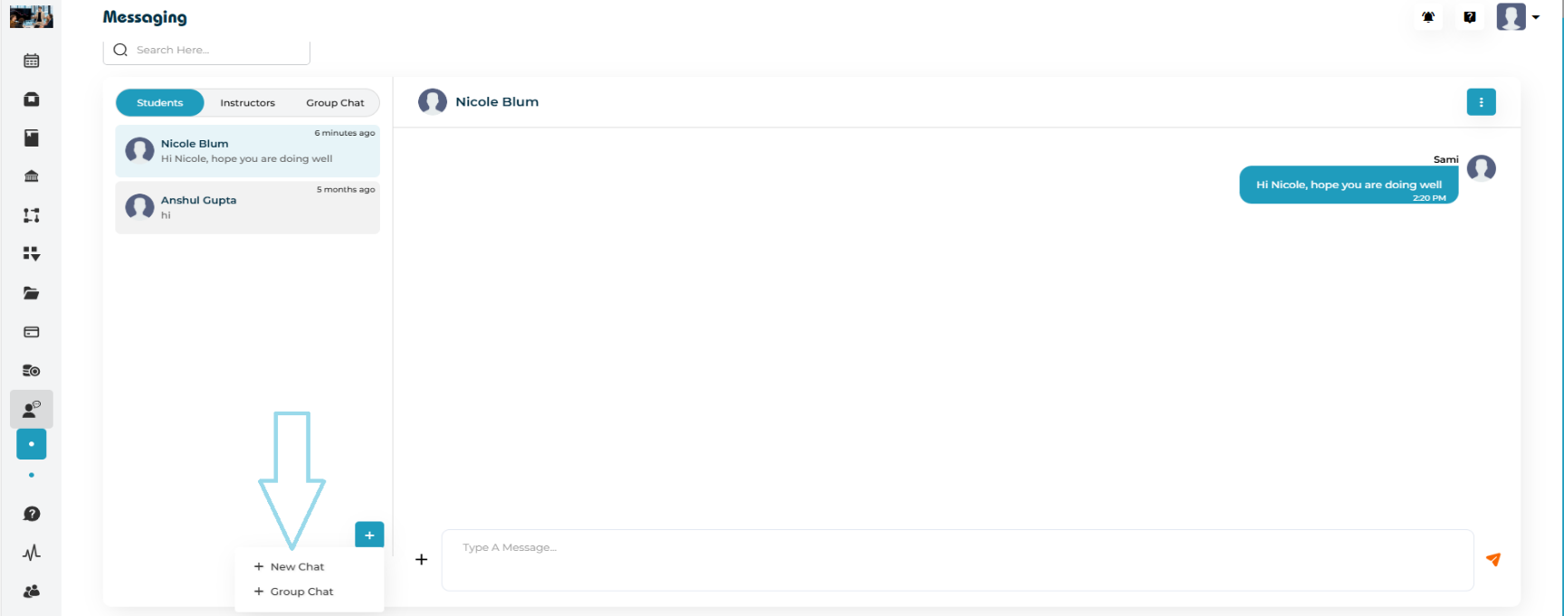1564x616 pixels.
Task: Open the calendar icon in sidebar
Action: [32, 61]
